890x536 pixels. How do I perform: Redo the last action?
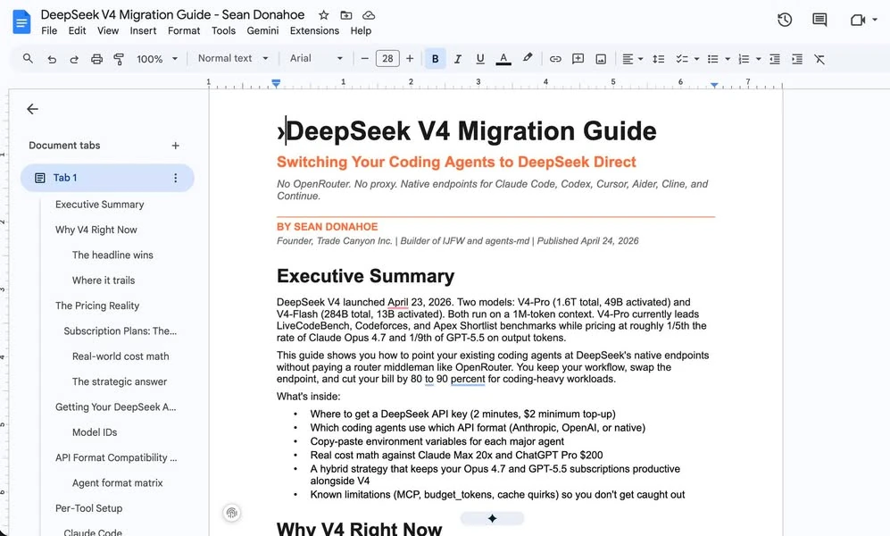pos(74,59)
